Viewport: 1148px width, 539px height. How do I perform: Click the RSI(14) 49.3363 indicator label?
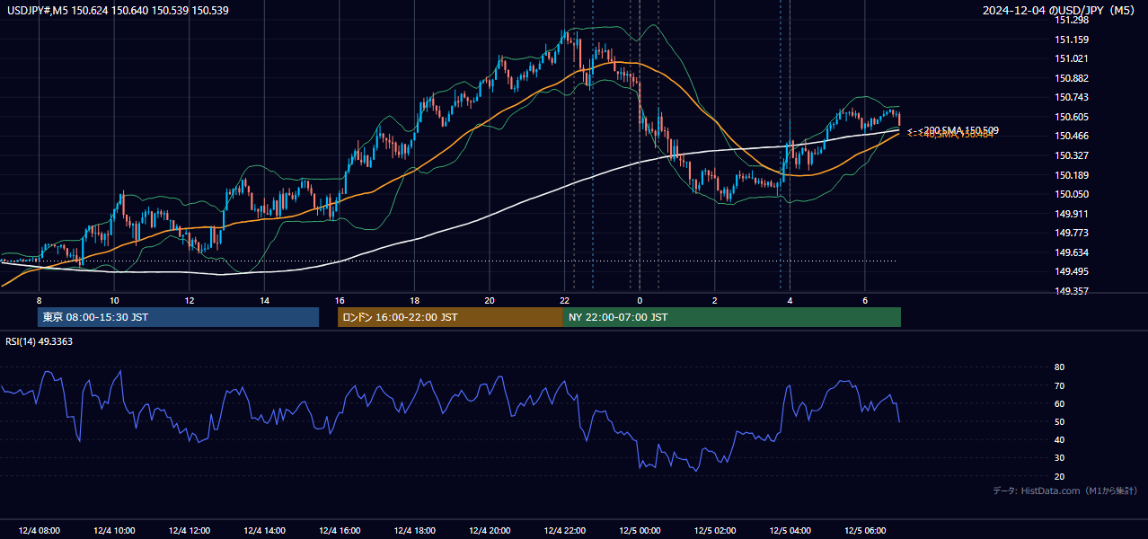(x=40, y=341)
